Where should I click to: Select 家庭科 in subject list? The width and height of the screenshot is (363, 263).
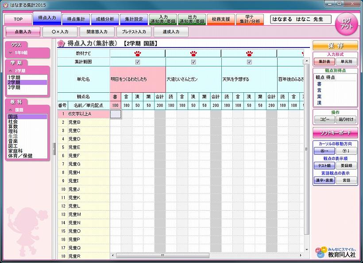pyautogui.click(x=27, y=151)
